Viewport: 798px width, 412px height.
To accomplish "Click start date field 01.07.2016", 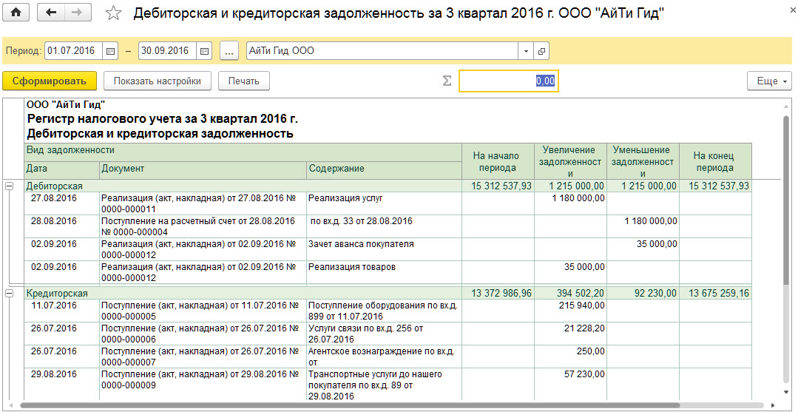I will tap(74, 51).
